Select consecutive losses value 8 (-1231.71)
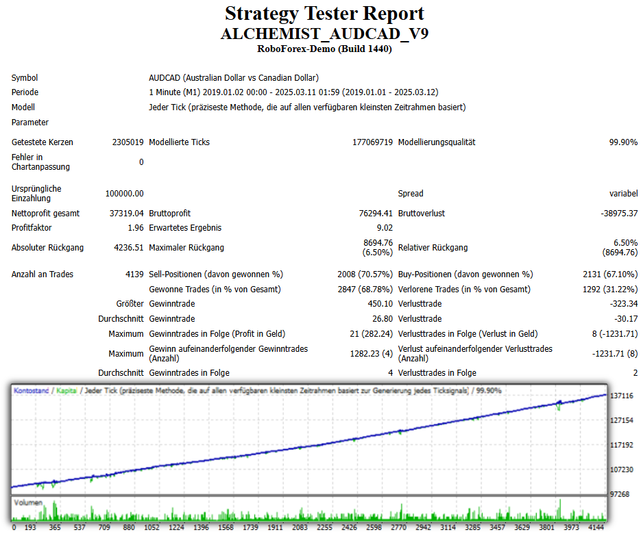 615,334
